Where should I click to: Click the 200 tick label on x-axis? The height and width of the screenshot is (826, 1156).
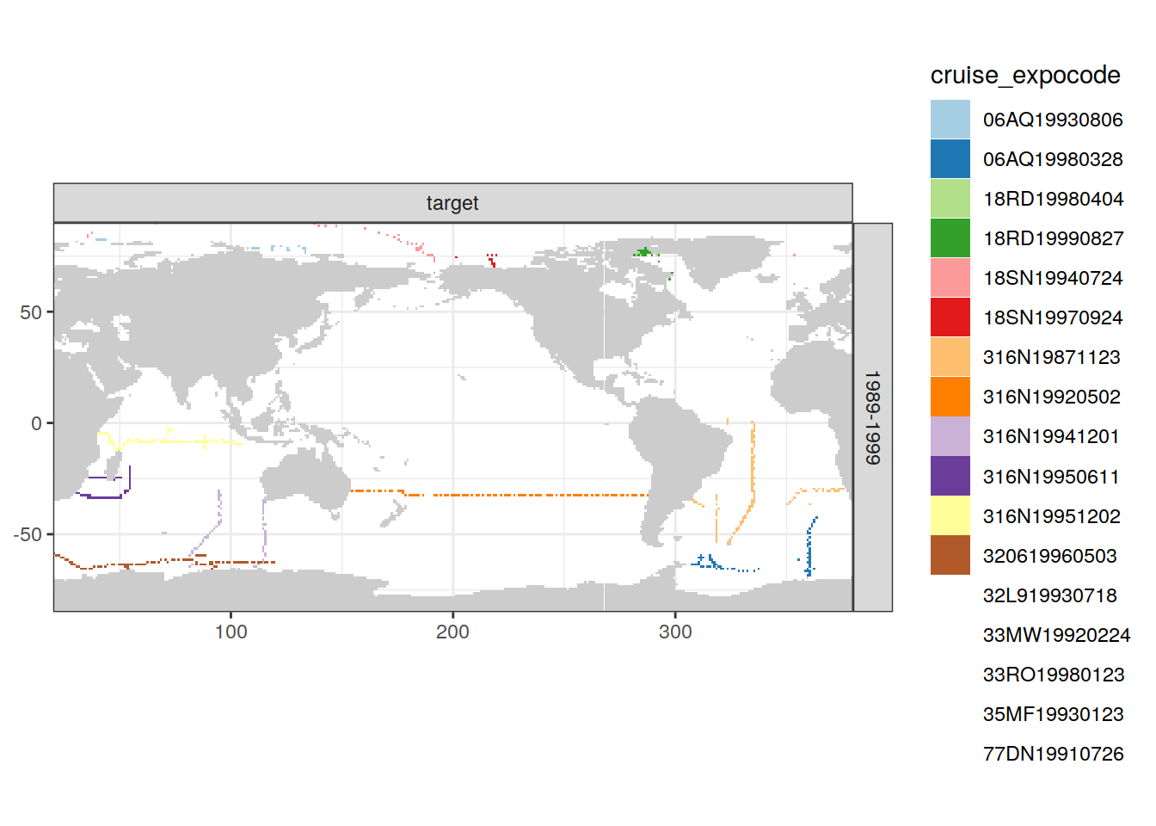(452, 632)
